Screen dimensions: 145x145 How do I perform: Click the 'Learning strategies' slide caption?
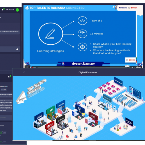pos(50,51)
